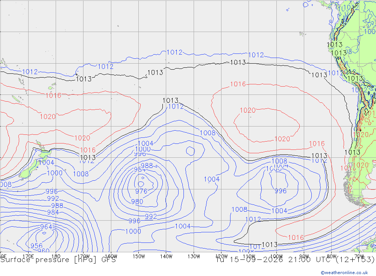Click the 996 label in eastern low
Image resolution: width=376 pixels, height=276 pixels.
[280, 191]
